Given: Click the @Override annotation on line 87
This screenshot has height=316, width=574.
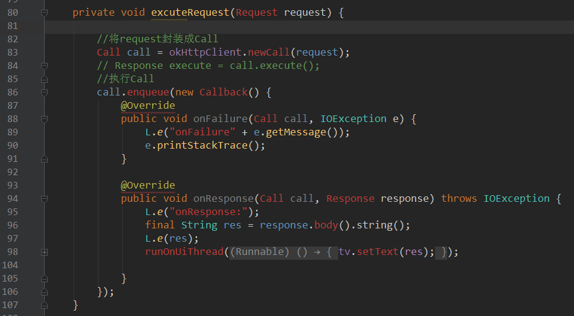Looking at the screenshot, I should coord(148,106).
